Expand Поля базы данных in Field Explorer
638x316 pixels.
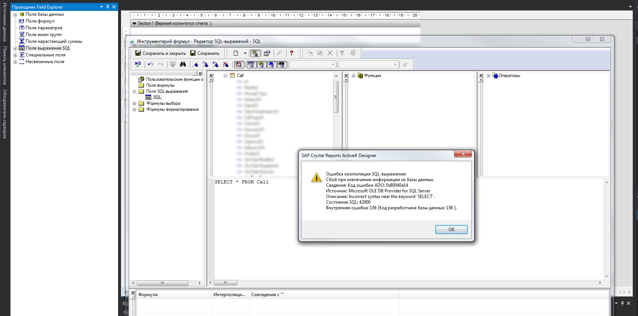pyautogui.click(x=15, y=15)
